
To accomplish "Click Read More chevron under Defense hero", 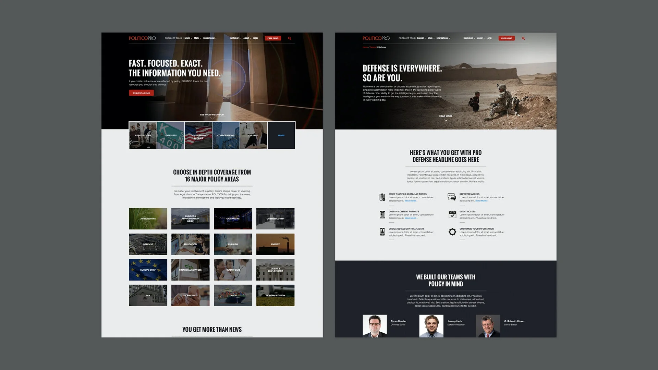I will point(446,120).
